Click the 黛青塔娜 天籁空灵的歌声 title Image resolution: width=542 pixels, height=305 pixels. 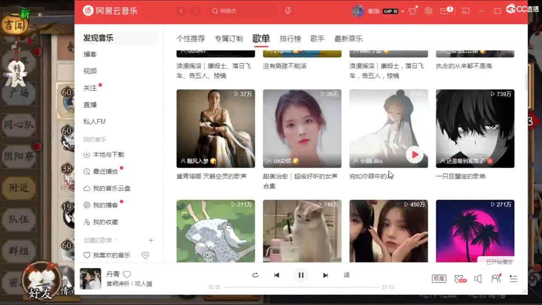211,176
